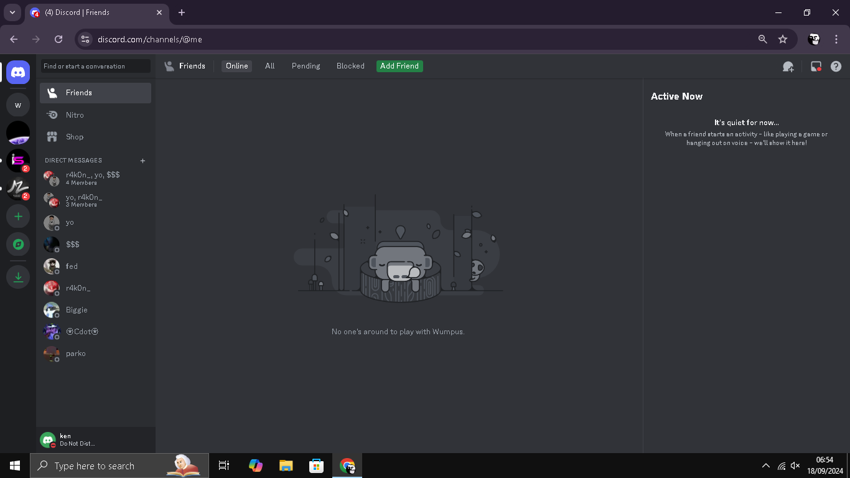850x478 pixels.
Task: Click the browser back arrow
Action: pos(14,39)
